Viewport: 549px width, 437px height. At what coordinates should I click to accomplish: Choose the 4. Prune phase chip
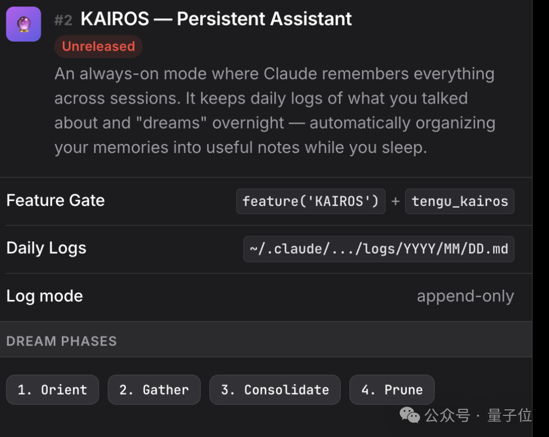pyautogui.click(x=392, y=390)
